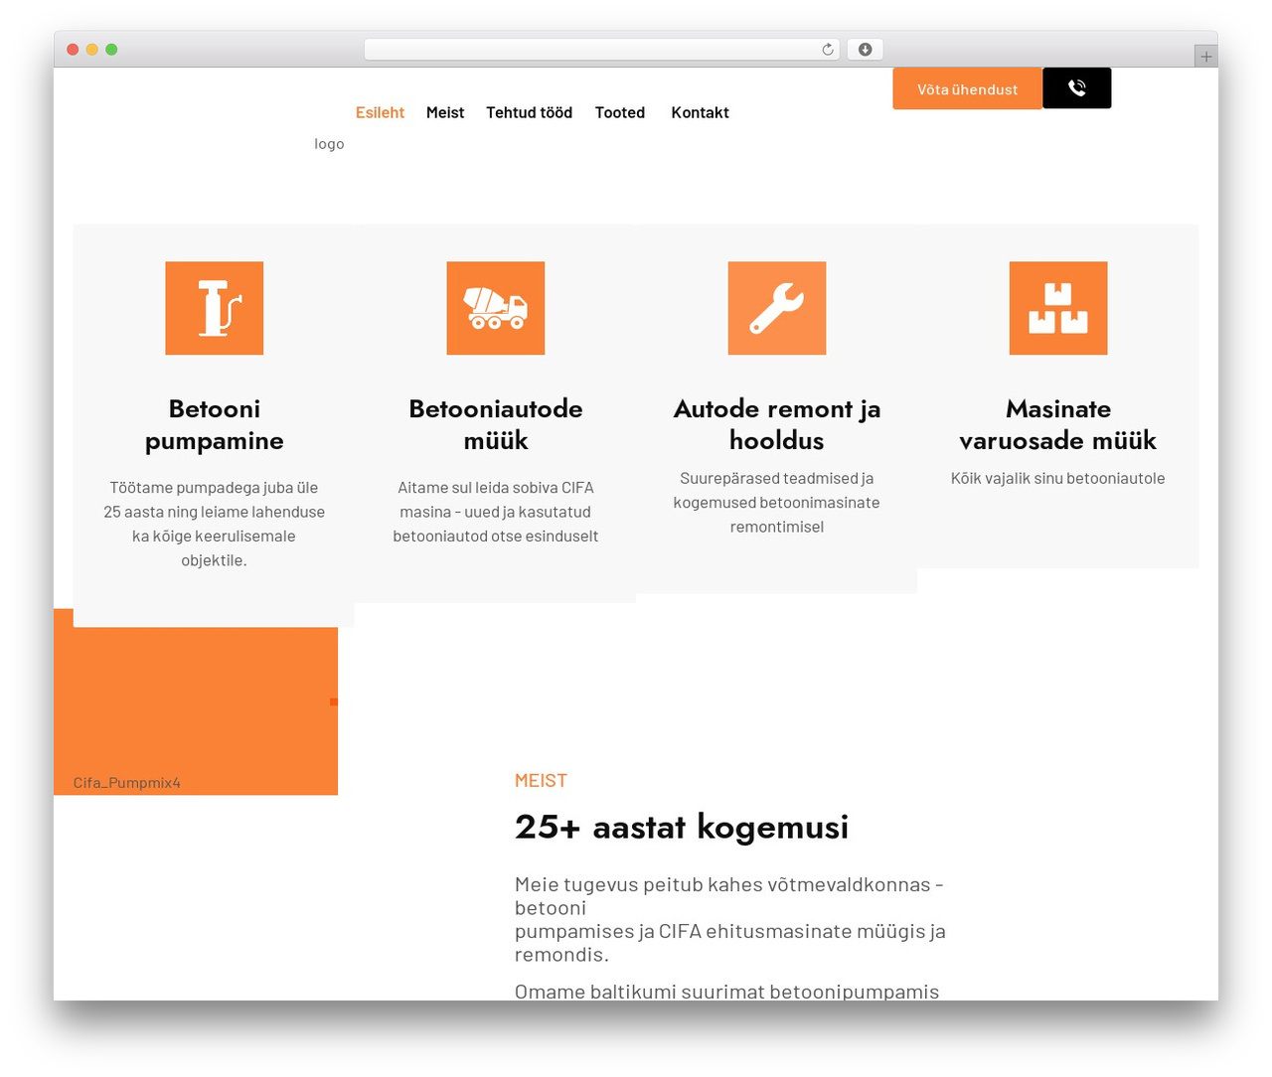This screenshot has height=1077, width=1272.
Task: Click the orange MEIST section label
Action: tap(541, 781)
